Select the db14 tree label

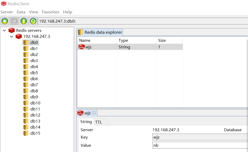click(x=35, y=127)
